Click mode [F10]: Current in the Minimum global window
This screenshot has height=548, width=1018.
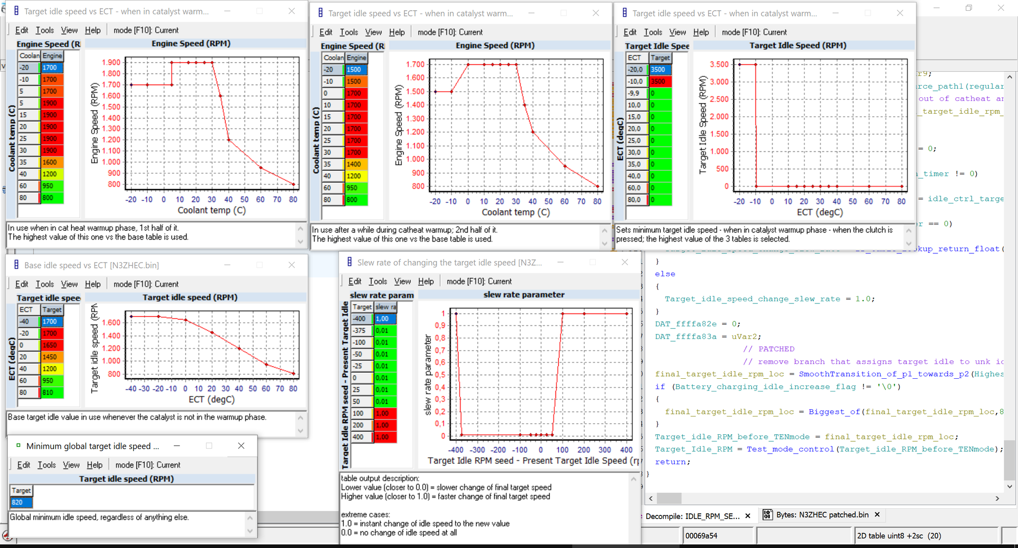[x=147, y=465]
